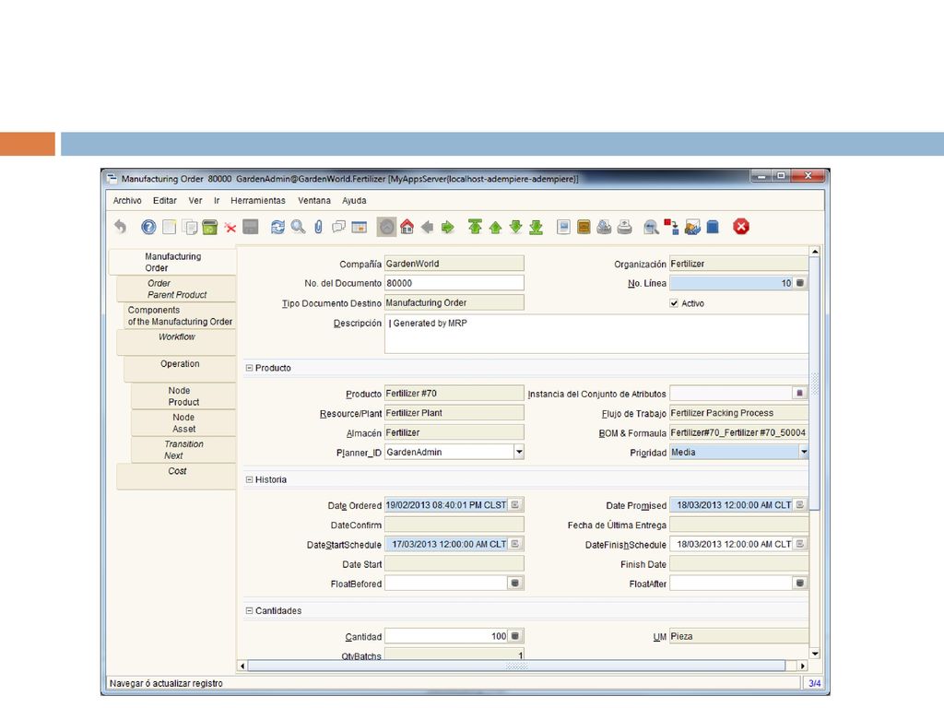Open Product Info with the blue book icon
The width and height of the screenshot is (944, 708).
[x=713, y=227]
